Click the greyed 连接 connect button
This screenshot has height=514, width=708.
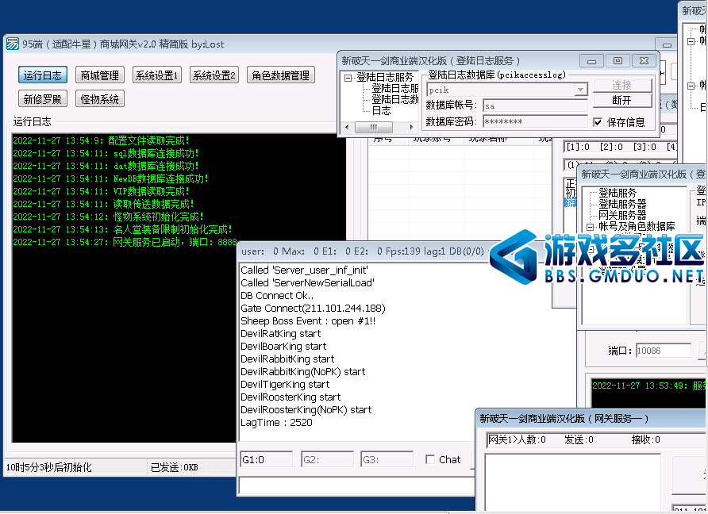click(622, 85)
